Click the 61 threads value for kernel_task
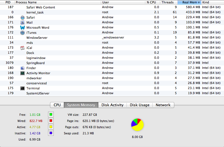Viewport: 224px width, 147px height. click(175, 12)
